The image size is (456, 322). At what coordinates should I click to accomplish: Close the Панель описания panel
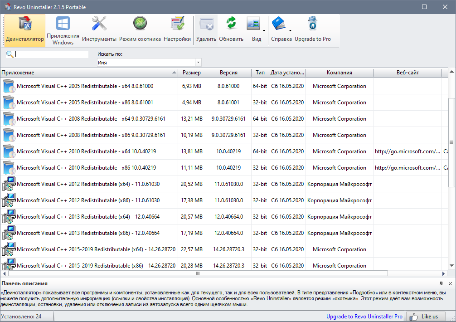[450, 283]
